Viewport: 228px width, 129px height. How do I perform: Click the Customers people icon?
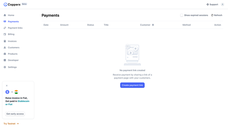click(5, 48)
